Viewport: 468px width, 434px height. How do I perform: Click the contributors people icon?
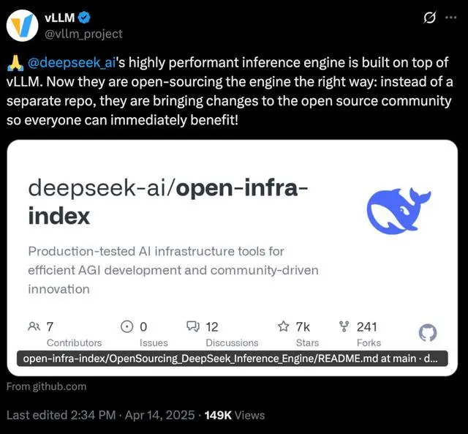(34, 326)
